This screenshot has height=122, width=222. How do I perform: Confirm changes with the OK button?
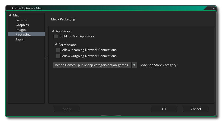tap(164, 109)
